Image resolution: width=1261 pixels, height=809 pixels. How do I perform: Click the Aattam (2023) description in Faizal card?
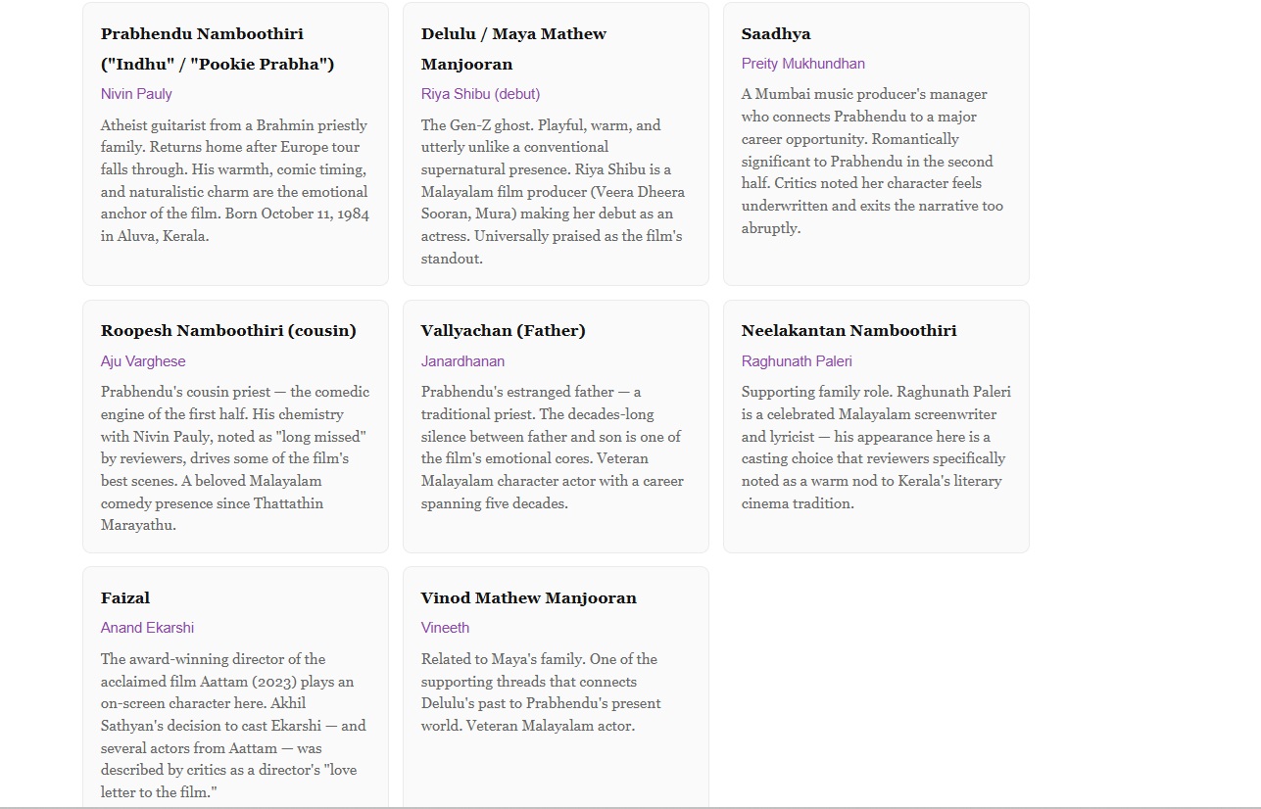point(233,726)
